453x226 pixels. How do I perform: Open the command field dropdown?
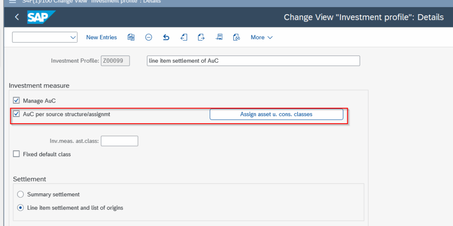pos(73,38)
